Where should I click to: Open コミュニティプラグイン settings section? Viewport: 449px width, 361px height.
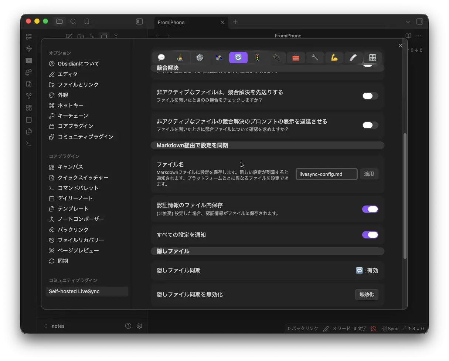[82, 137]
